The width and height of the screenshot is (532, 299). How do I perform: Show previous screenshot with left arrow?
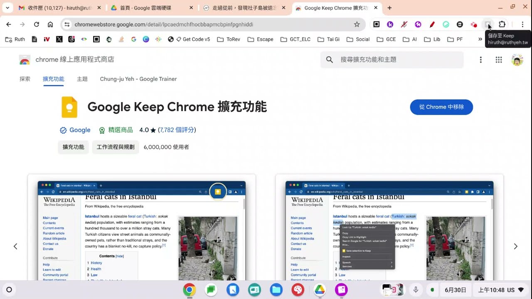pos(15,246)
